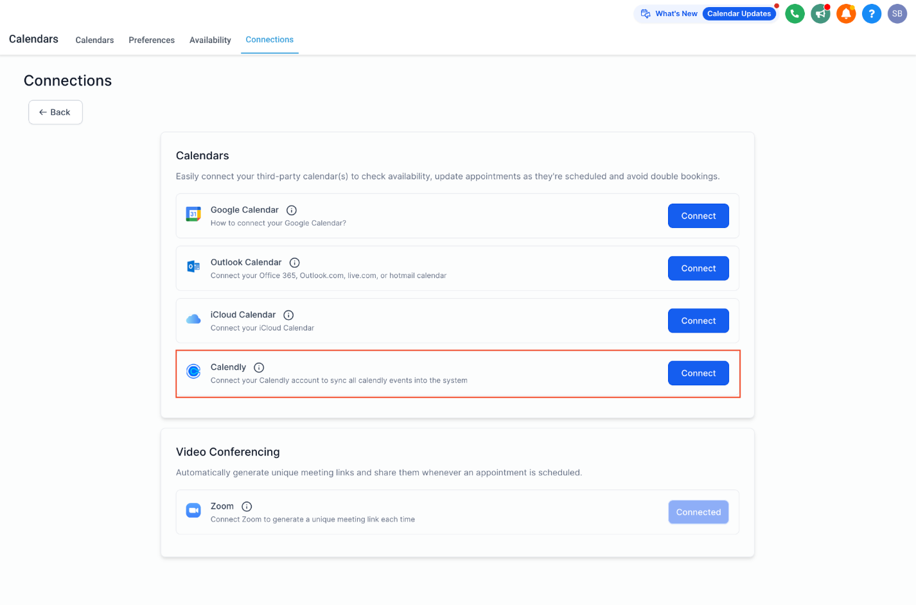Image resolution: width=916 pixels, height=605 pixels.
Task: Click the blue question mark help icon
Action: 872,13
